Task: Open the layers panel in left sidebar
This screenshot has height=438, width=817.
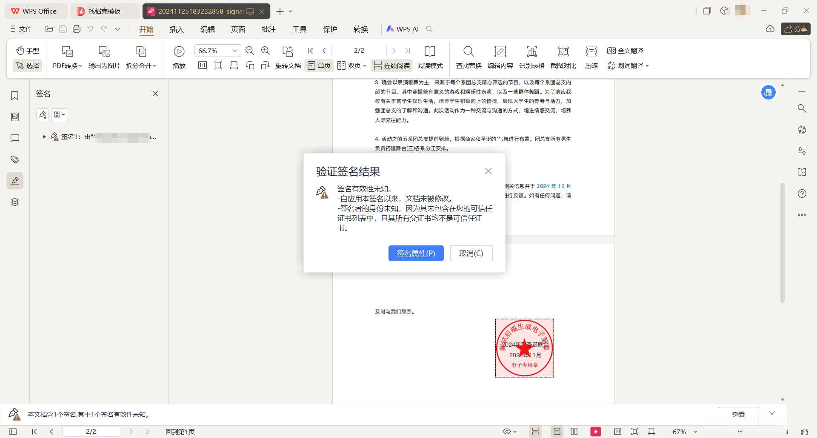Action: pos(15,202)
